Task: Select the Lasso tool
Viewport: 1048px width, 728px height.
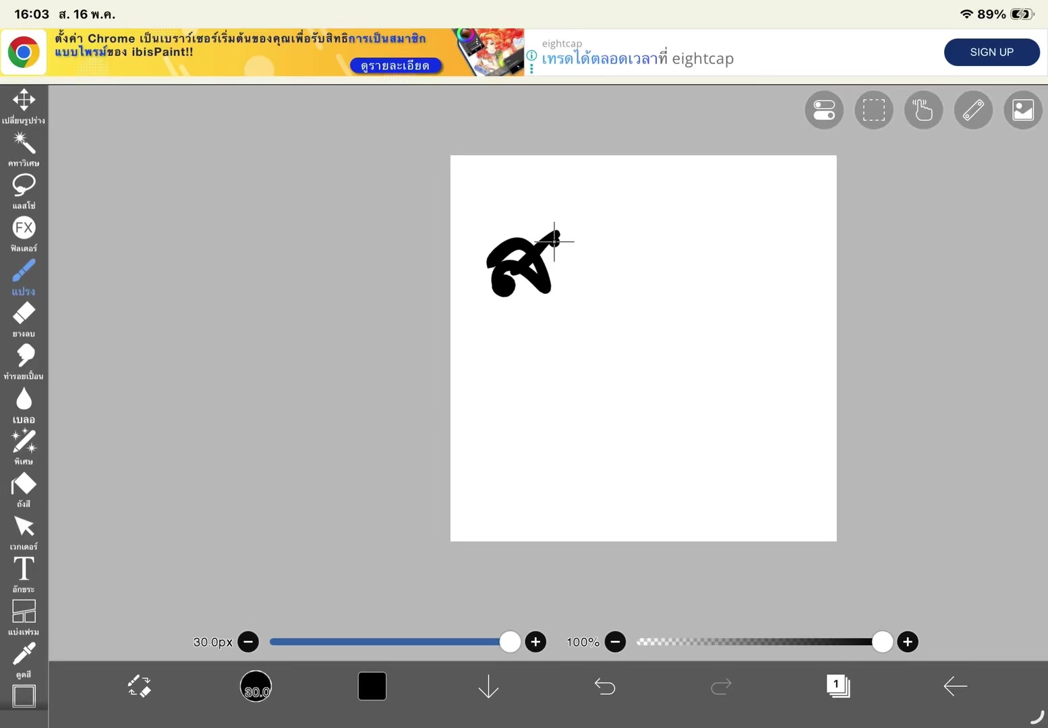Action: click(24, 191)
